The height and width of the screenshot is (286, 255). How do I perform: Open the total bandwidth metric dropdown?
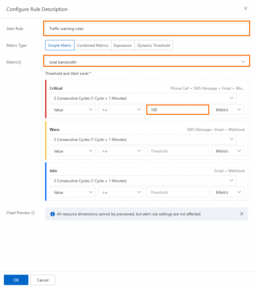146,62
